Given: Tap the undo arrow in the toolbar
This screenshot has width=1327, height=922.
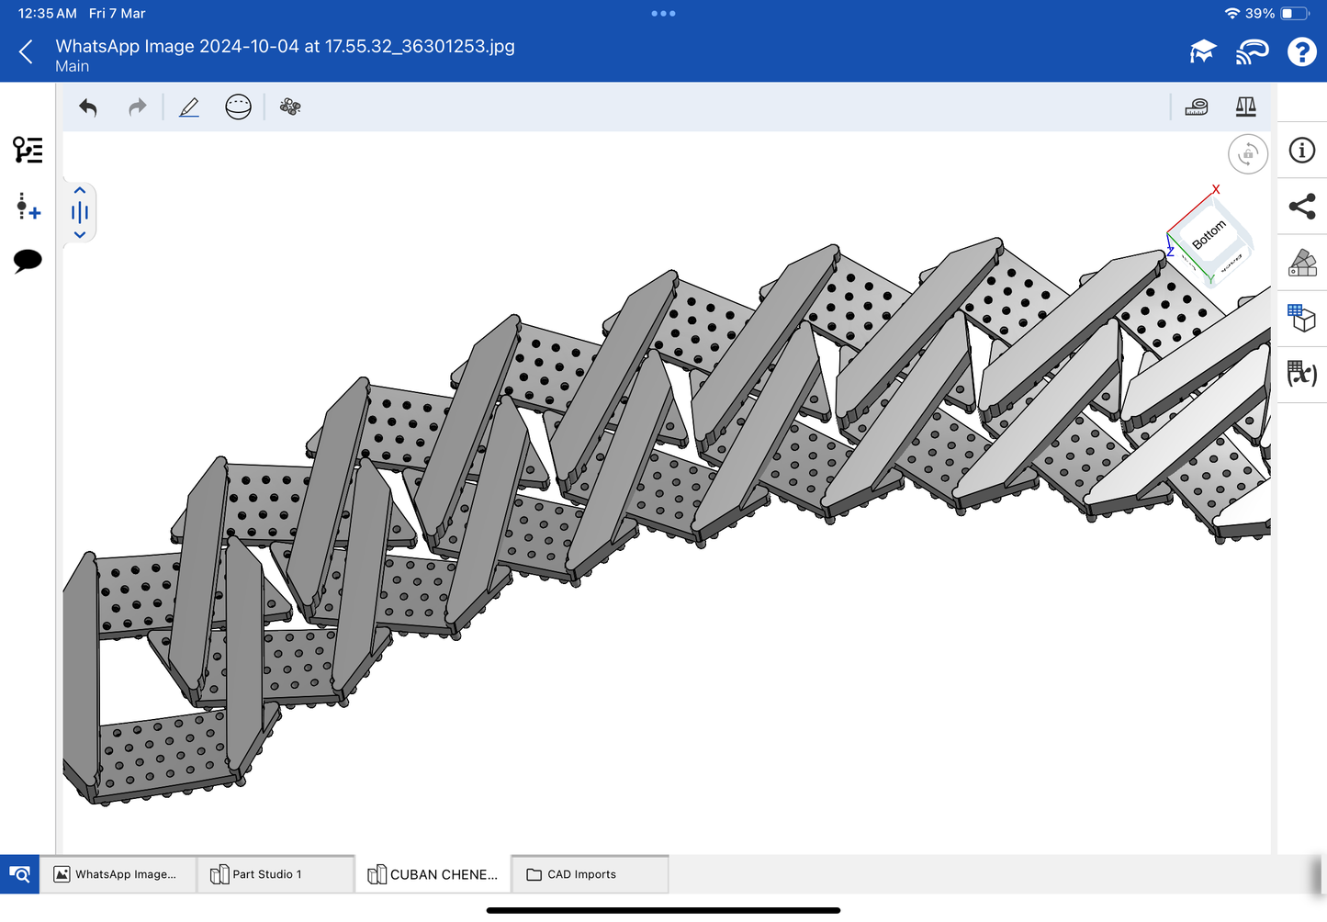Looking at the screenshot, I should (x=88, y=107).
